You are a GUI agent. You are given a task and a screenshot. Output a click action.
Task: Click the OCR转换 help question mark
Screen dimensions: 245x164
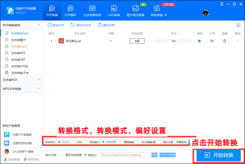coord(154,142)
